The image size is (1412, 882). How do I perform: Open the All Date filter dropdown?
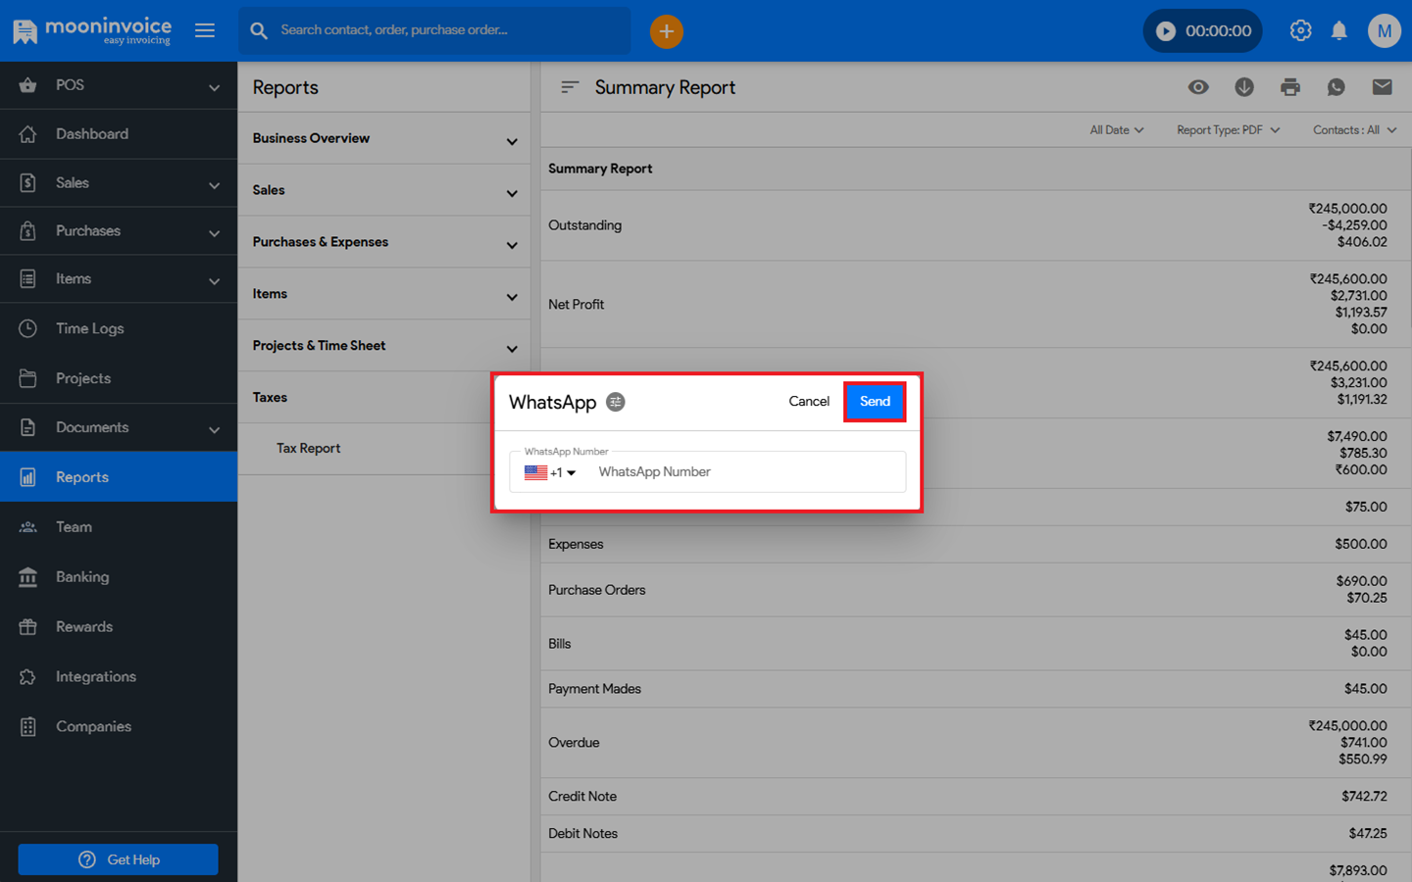click(1116, 130)
